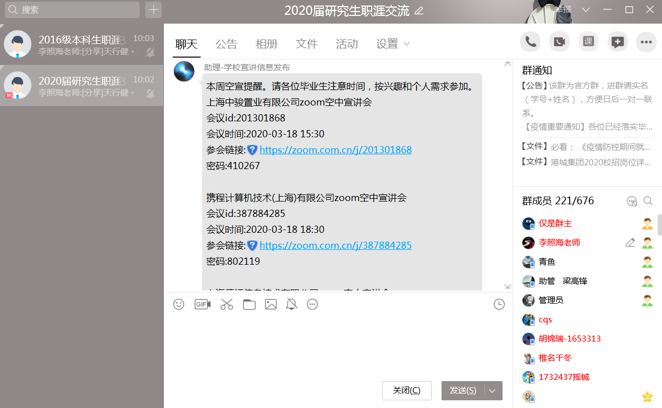The width and height of the screenshot is (662, 408).
Task: Start a group voice call
Action: click(x=531, y=42)
